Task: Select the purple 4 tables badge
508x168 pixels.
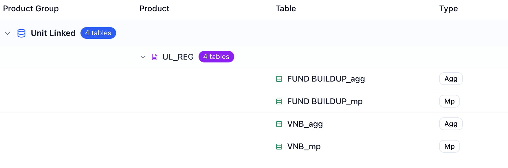Action: point(216,57)
